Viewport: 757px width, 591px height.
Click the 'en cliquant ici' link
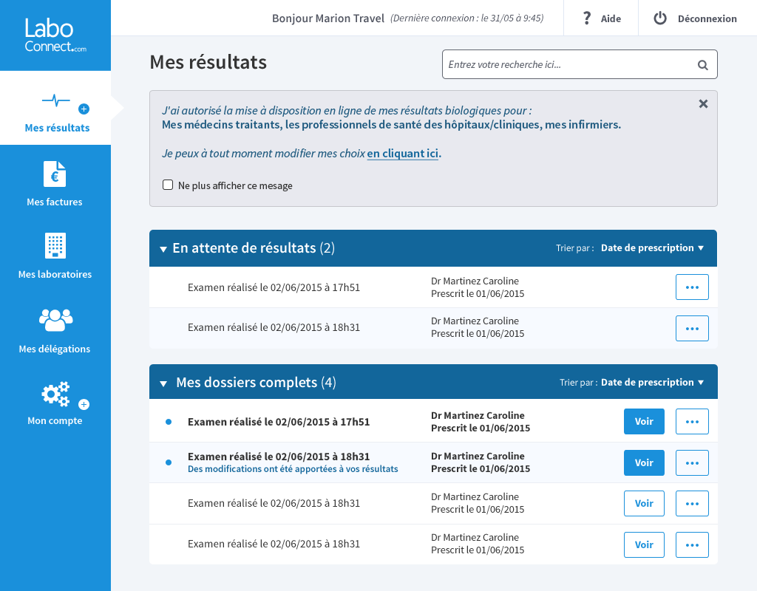coord(403,154)
